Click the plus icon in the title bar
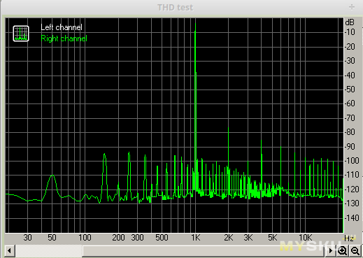This screenshot has width=363, height=258. pos(352,7)
